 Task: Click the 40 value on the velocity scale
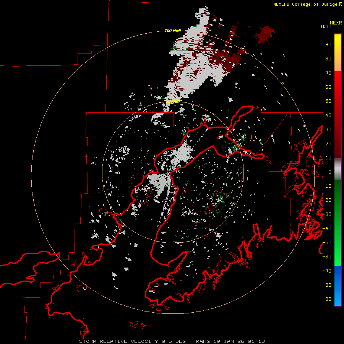328,115
